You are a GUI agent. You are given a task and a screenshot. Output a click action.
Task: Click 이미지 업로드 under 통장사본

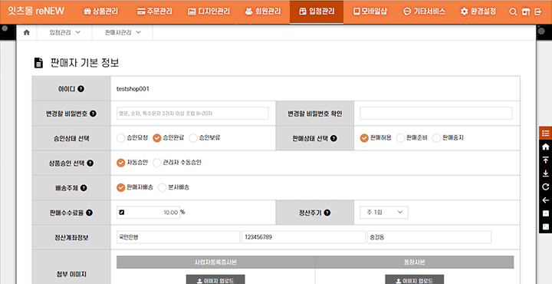pos(414,281)
